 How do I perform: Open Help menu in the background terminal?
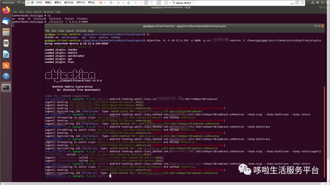[58, 12]
